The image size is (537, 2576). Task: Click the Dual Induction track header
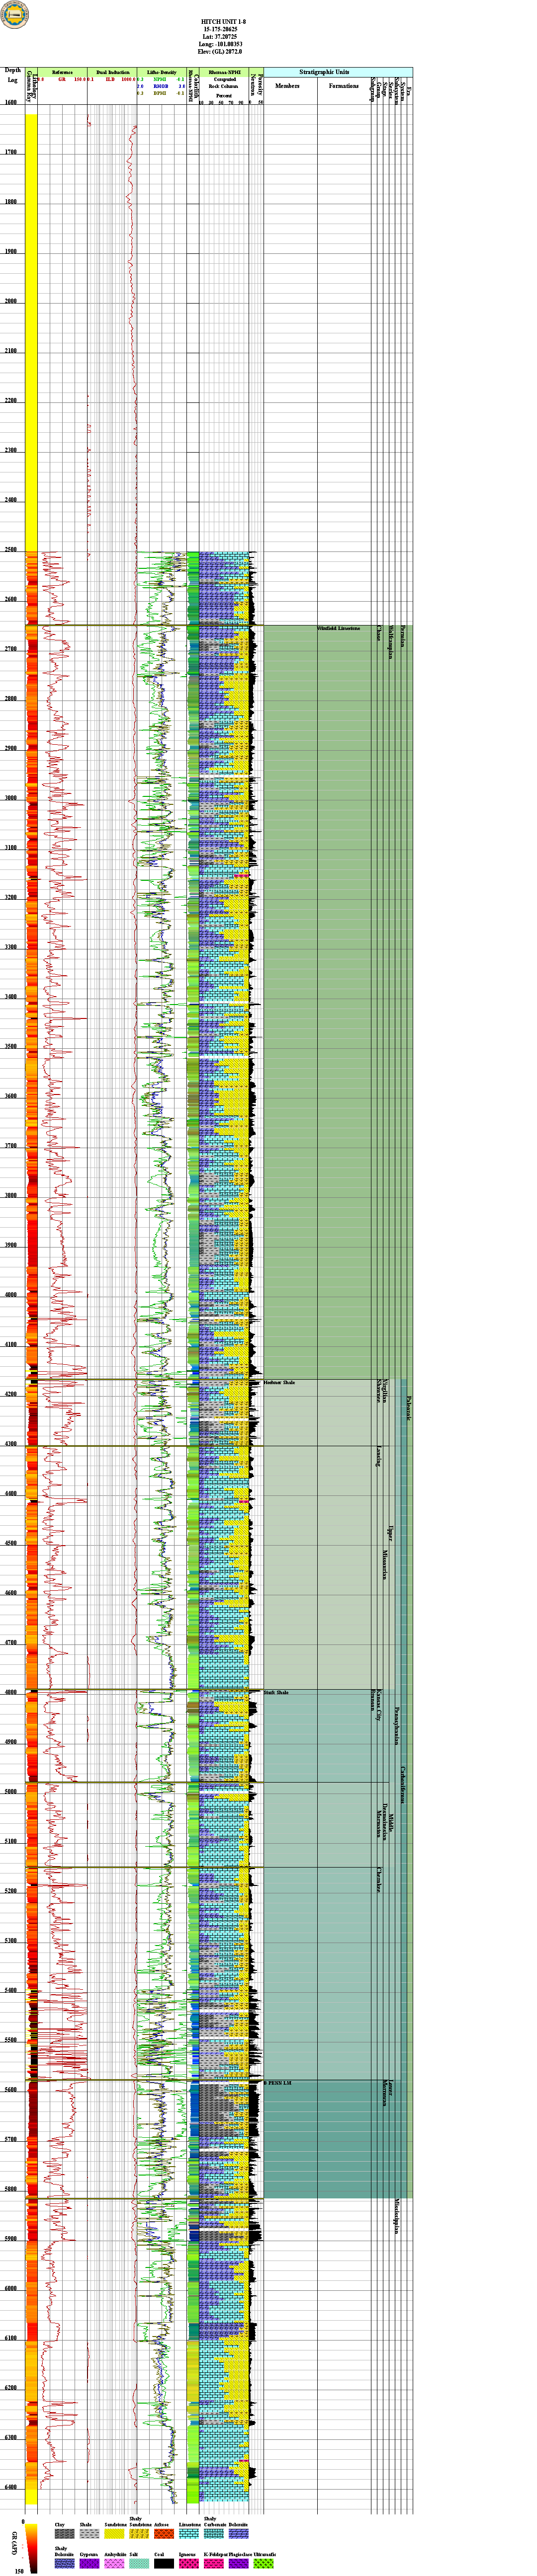(x=113, y=72)
